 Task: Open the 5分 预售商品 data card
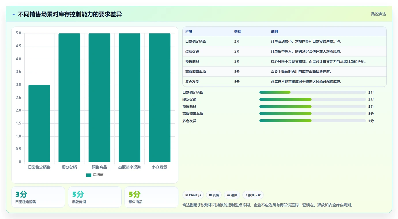point(151,197)
